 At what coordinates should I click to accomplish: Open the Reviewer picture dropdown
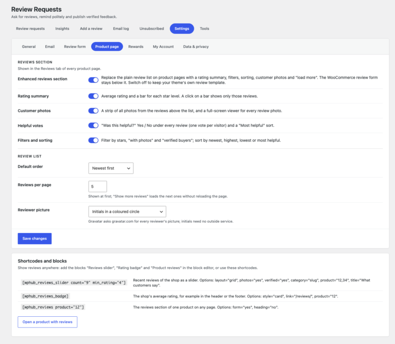127,212
